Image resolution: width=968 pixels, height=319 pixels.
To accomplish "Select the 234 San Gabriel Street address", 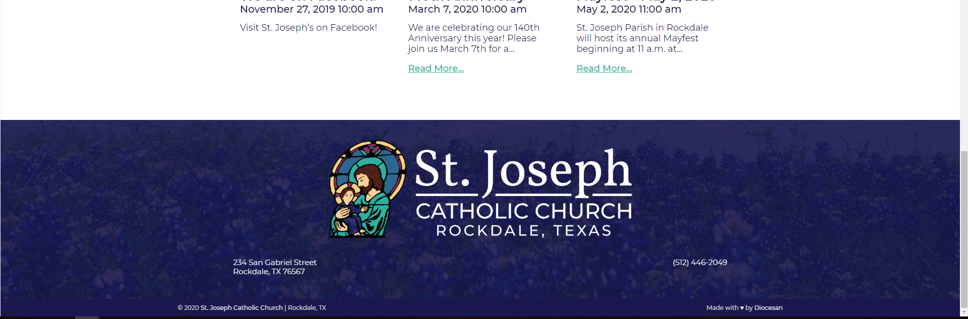I will (x=275, y=263).
